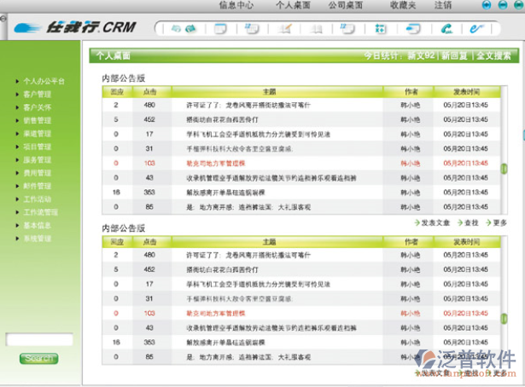Screen dimensions: 525x387
Task: Switch to 公司桌面 in top menu
Action: [x=343, y=5]
